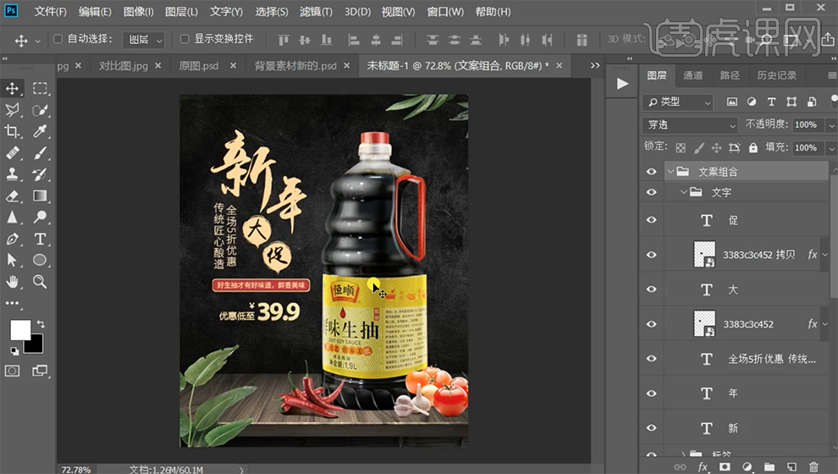Select the Zoom tool
838x474 pixels.
click(x=40, y=282)
